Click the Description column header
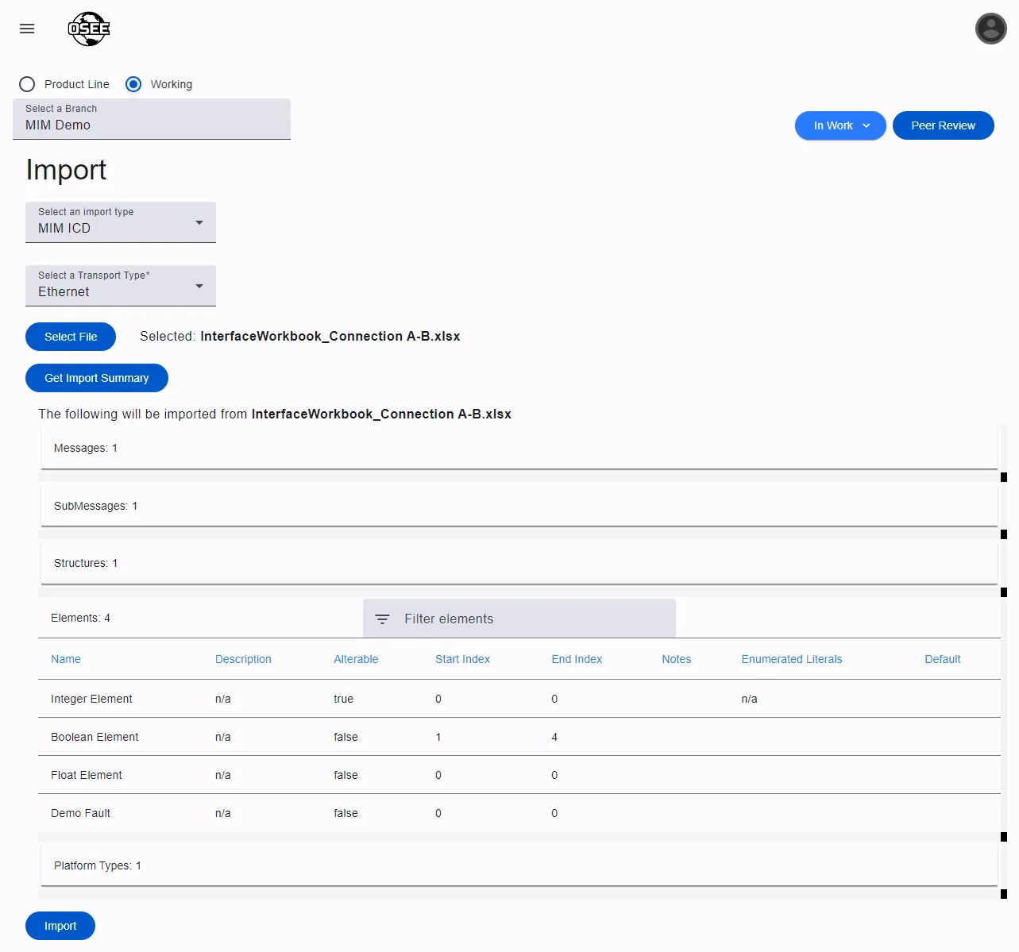1019x952 pixels. [x=243, y=659]
